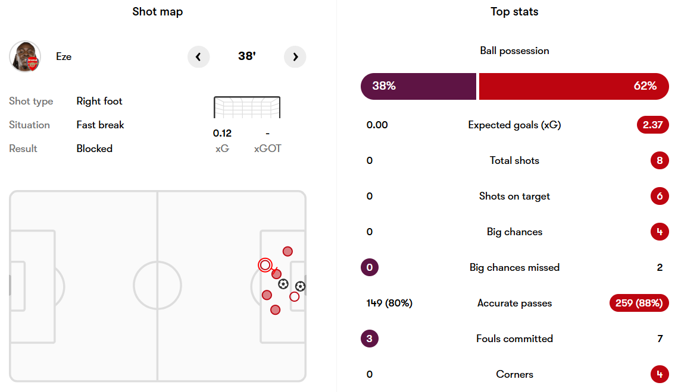Click the 259 (88%) accurate passes badge
Image resolution: width=678 pixels, height=392 pixels.
click(x=639, y=303)
